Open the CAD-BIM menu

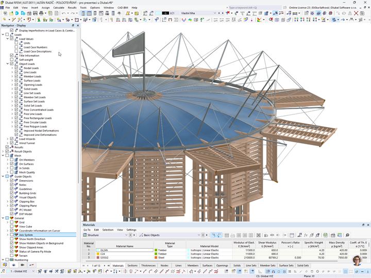click(x=123, y=8)
